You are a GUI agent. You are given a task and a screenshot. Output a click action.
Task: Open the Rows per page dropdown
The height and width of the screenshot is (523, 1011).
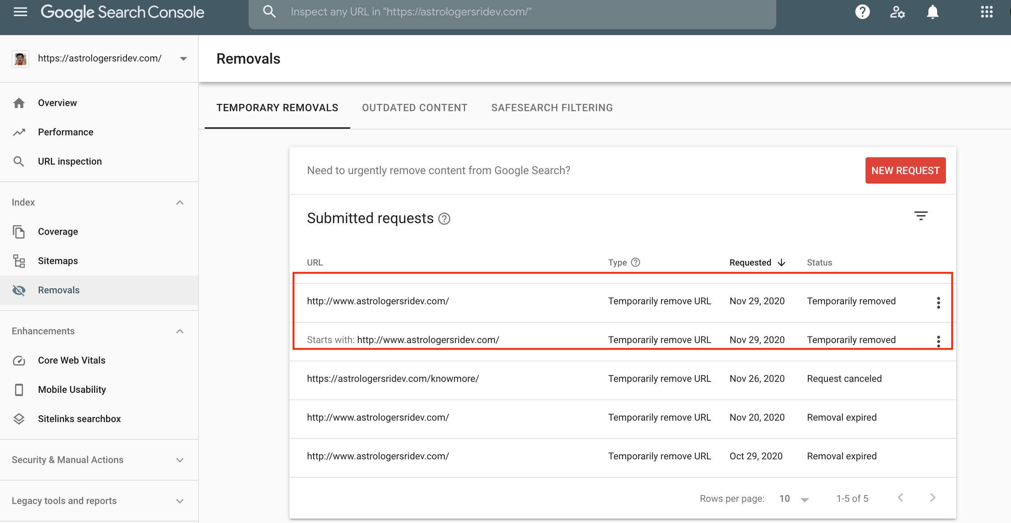[794, 498]
